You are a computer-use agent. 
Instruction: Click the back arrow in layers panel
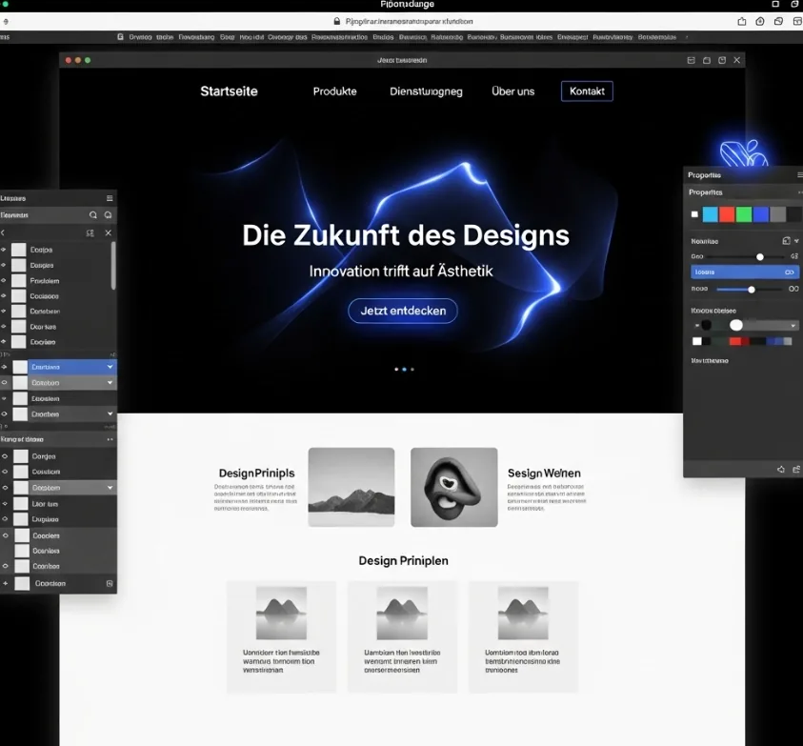[4, 232]
